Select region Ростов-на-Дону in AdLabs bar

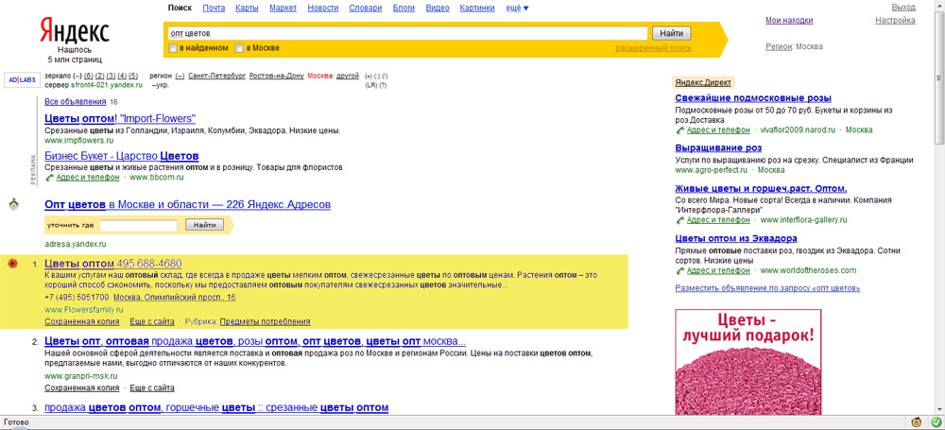click(277, 76)
